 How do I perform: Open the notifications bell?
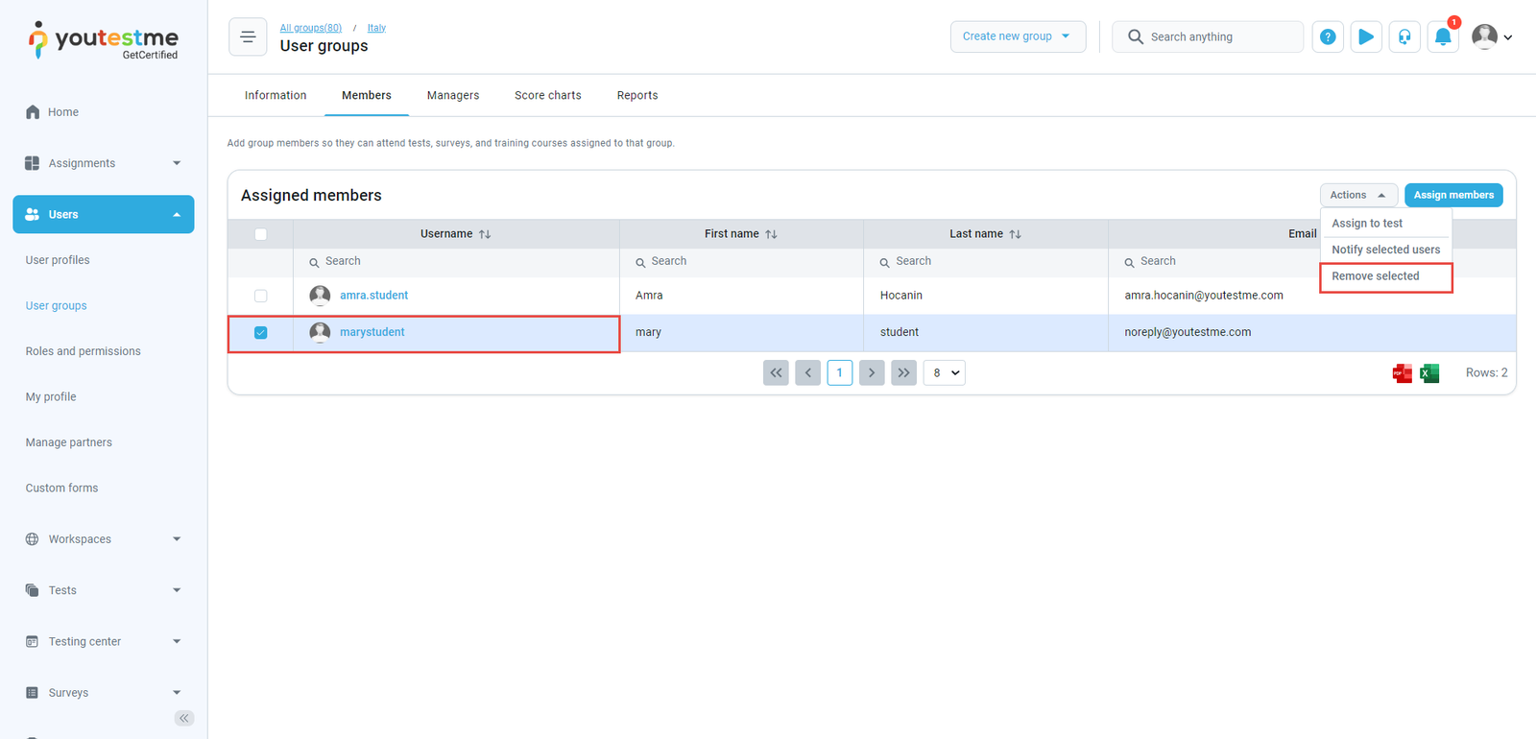coord(1442,37)
